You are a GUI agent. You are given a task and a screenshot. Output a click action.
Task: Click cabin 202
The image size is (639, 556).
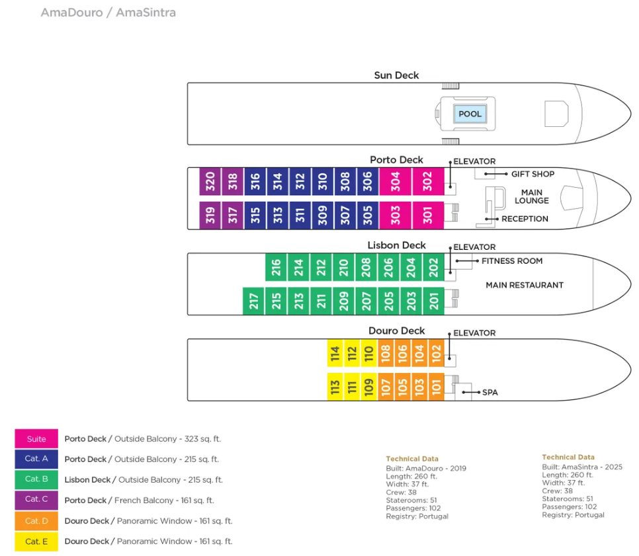coord(434,267)
